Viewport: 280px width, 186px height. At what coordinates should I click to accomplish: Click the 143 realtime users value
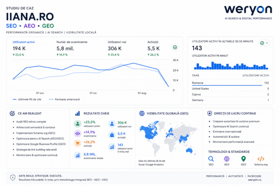tap(197, 48)
